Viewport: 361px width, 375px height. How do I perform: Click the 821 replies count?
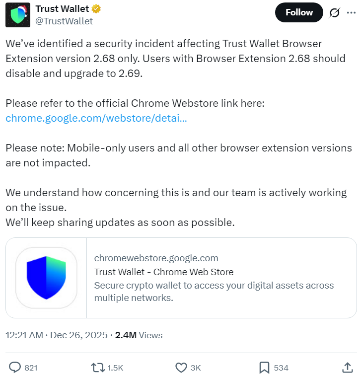[x=31, y=368]
